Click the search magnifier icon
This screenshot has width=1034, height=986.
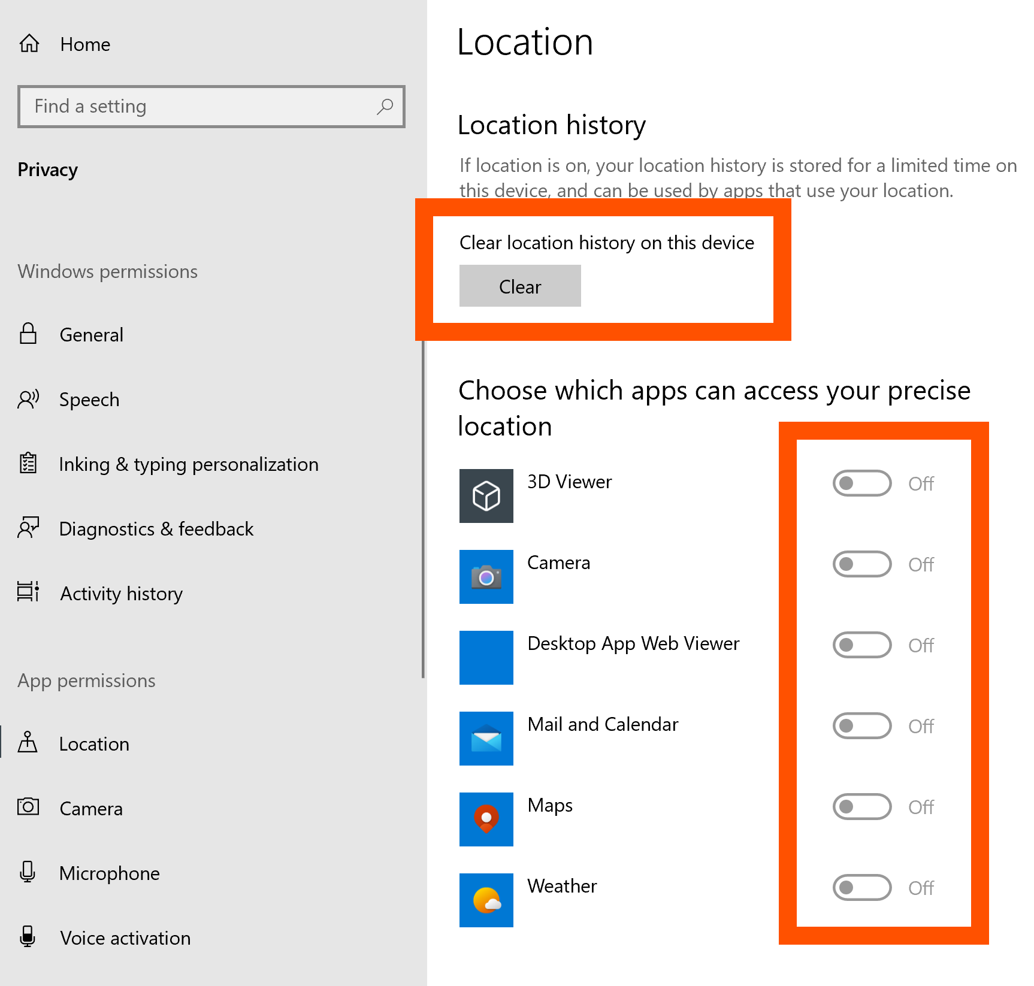pos(385,107)
